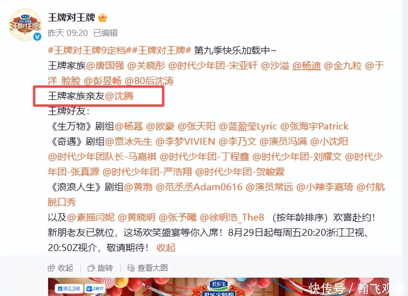Visit the @沈腾 mention
408x296 pixels.
(x=119, y=96)
